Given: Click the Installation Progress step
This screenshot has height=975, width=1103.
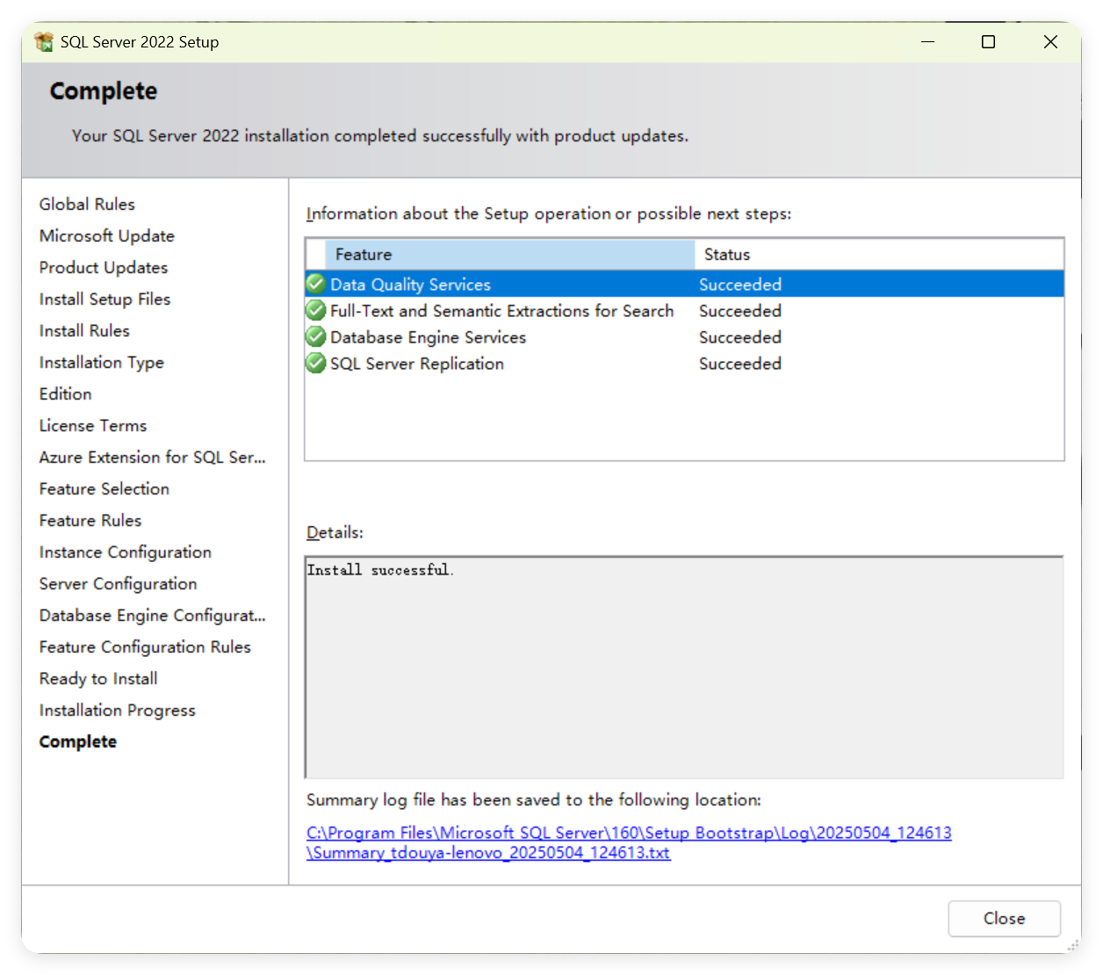Looking at the screenshot, I should click(x=117, y=710).
